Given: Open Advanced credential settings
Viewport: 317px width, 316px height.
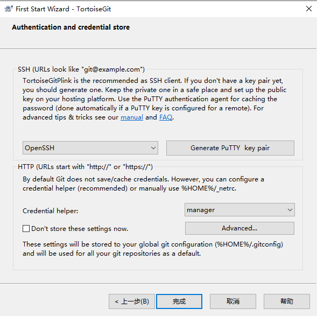Looking at the screenshot, I should (239, 228).
